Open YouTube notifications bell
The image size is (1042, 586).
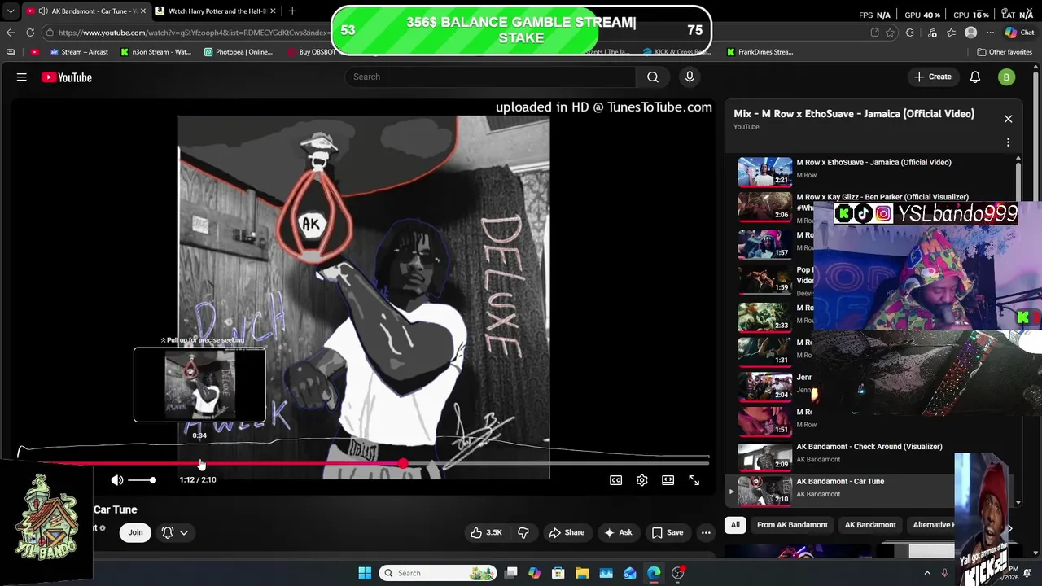(x=975, y=77)
